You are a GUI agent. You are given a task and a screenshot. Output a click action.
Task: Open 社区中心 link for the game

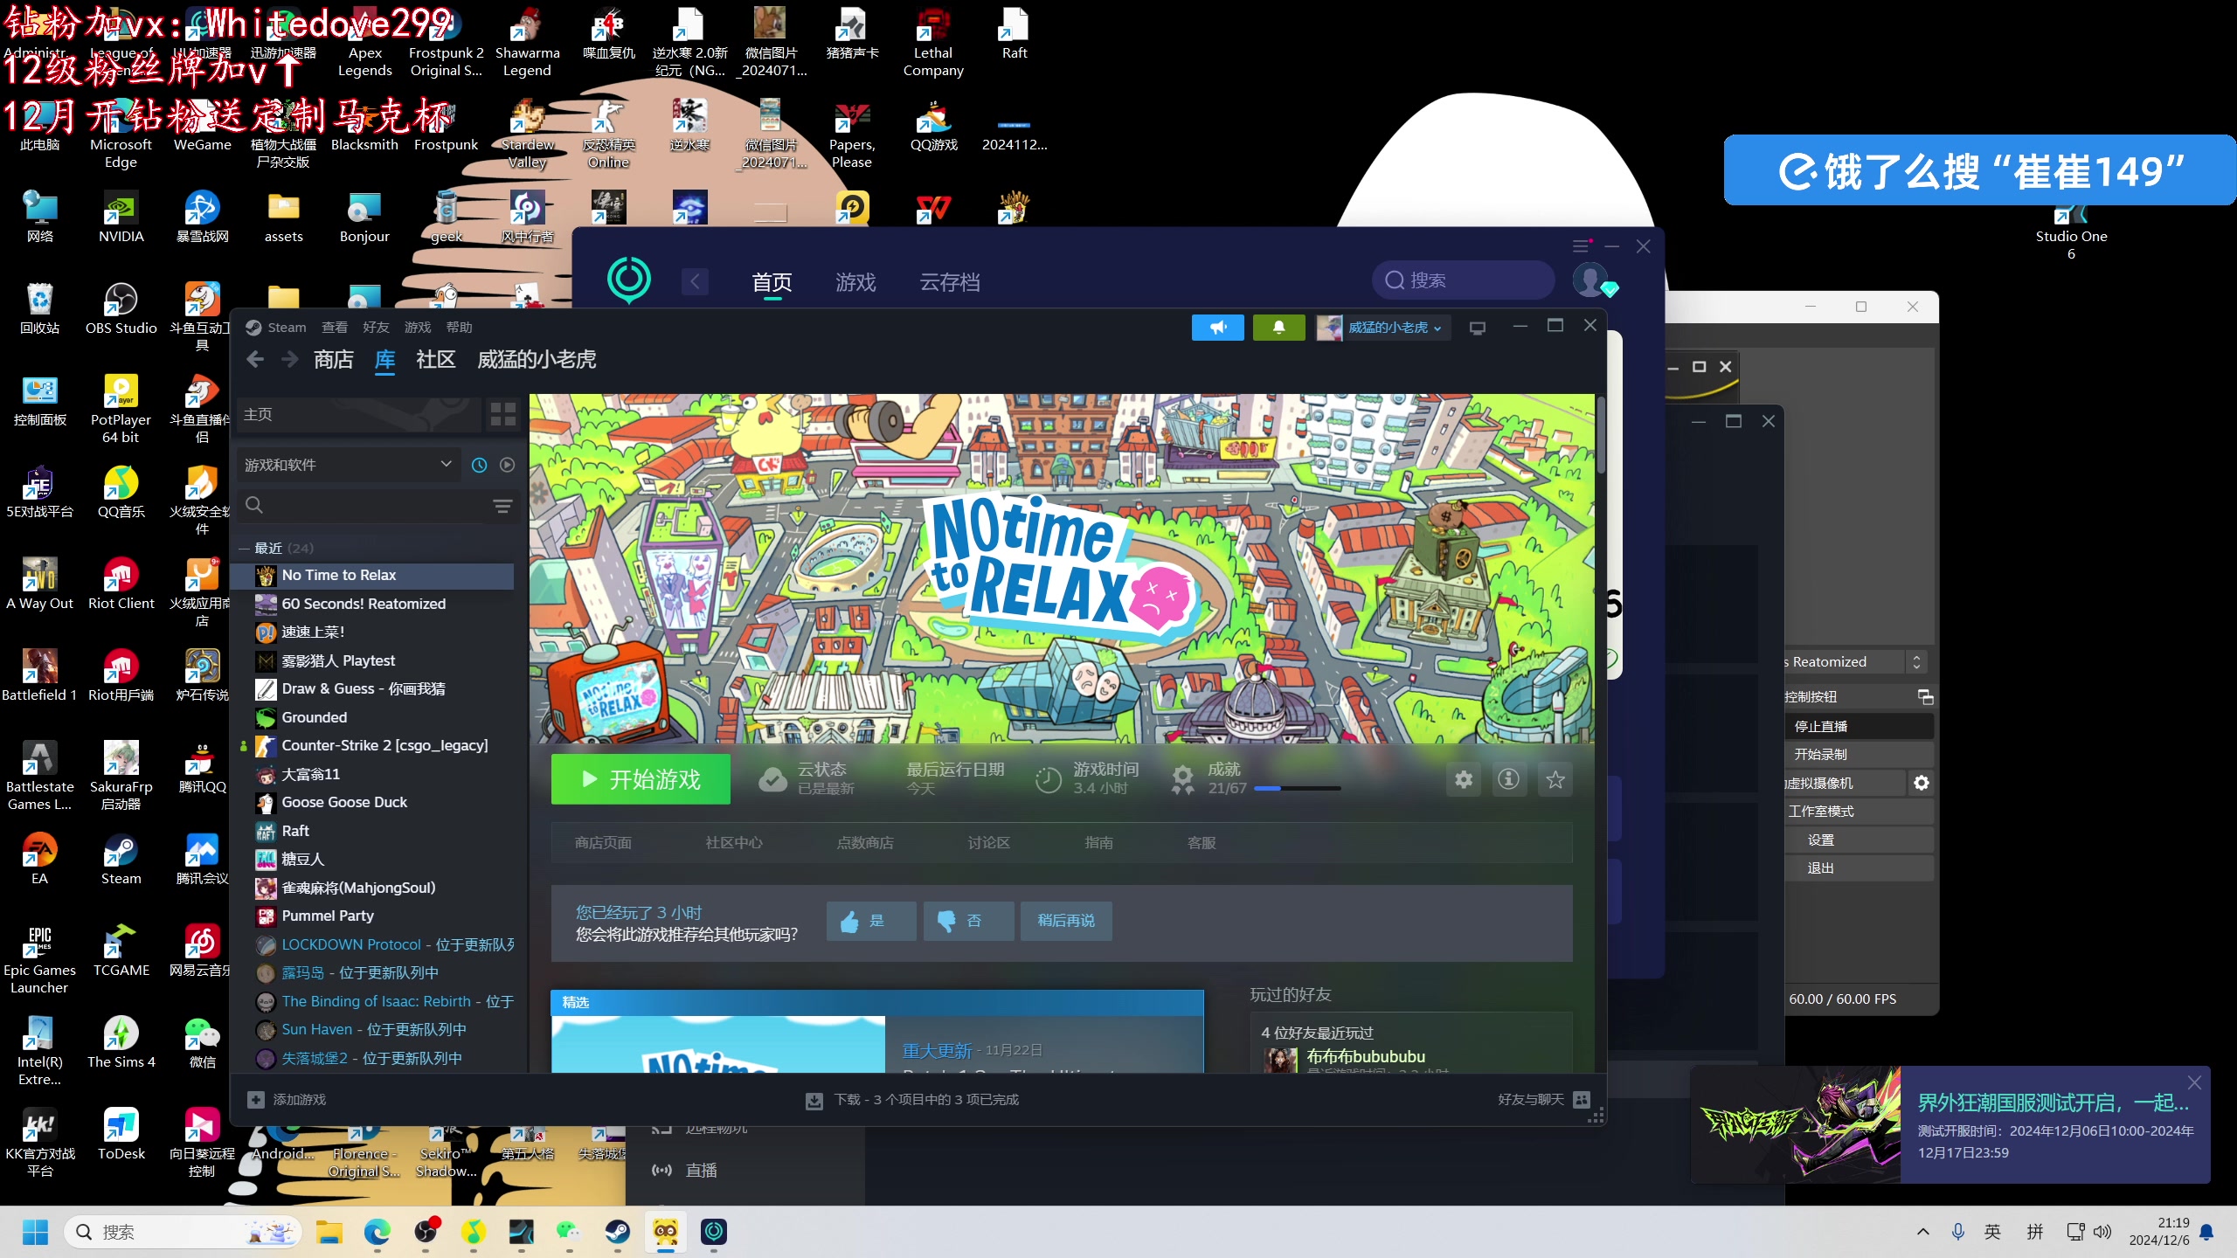[x=734, y=843]
